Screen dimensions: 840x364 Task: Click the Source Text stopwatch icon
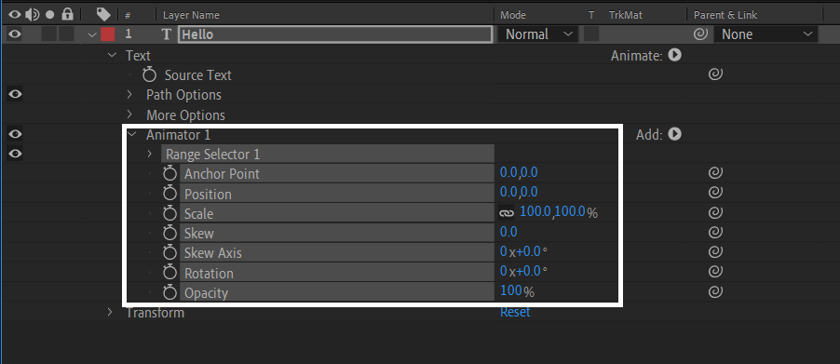(149, 74)
